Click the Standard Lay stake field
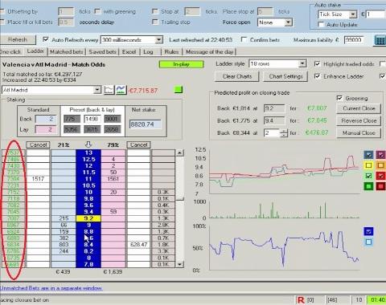The image size is (386, 305). (x=46, y=129)
